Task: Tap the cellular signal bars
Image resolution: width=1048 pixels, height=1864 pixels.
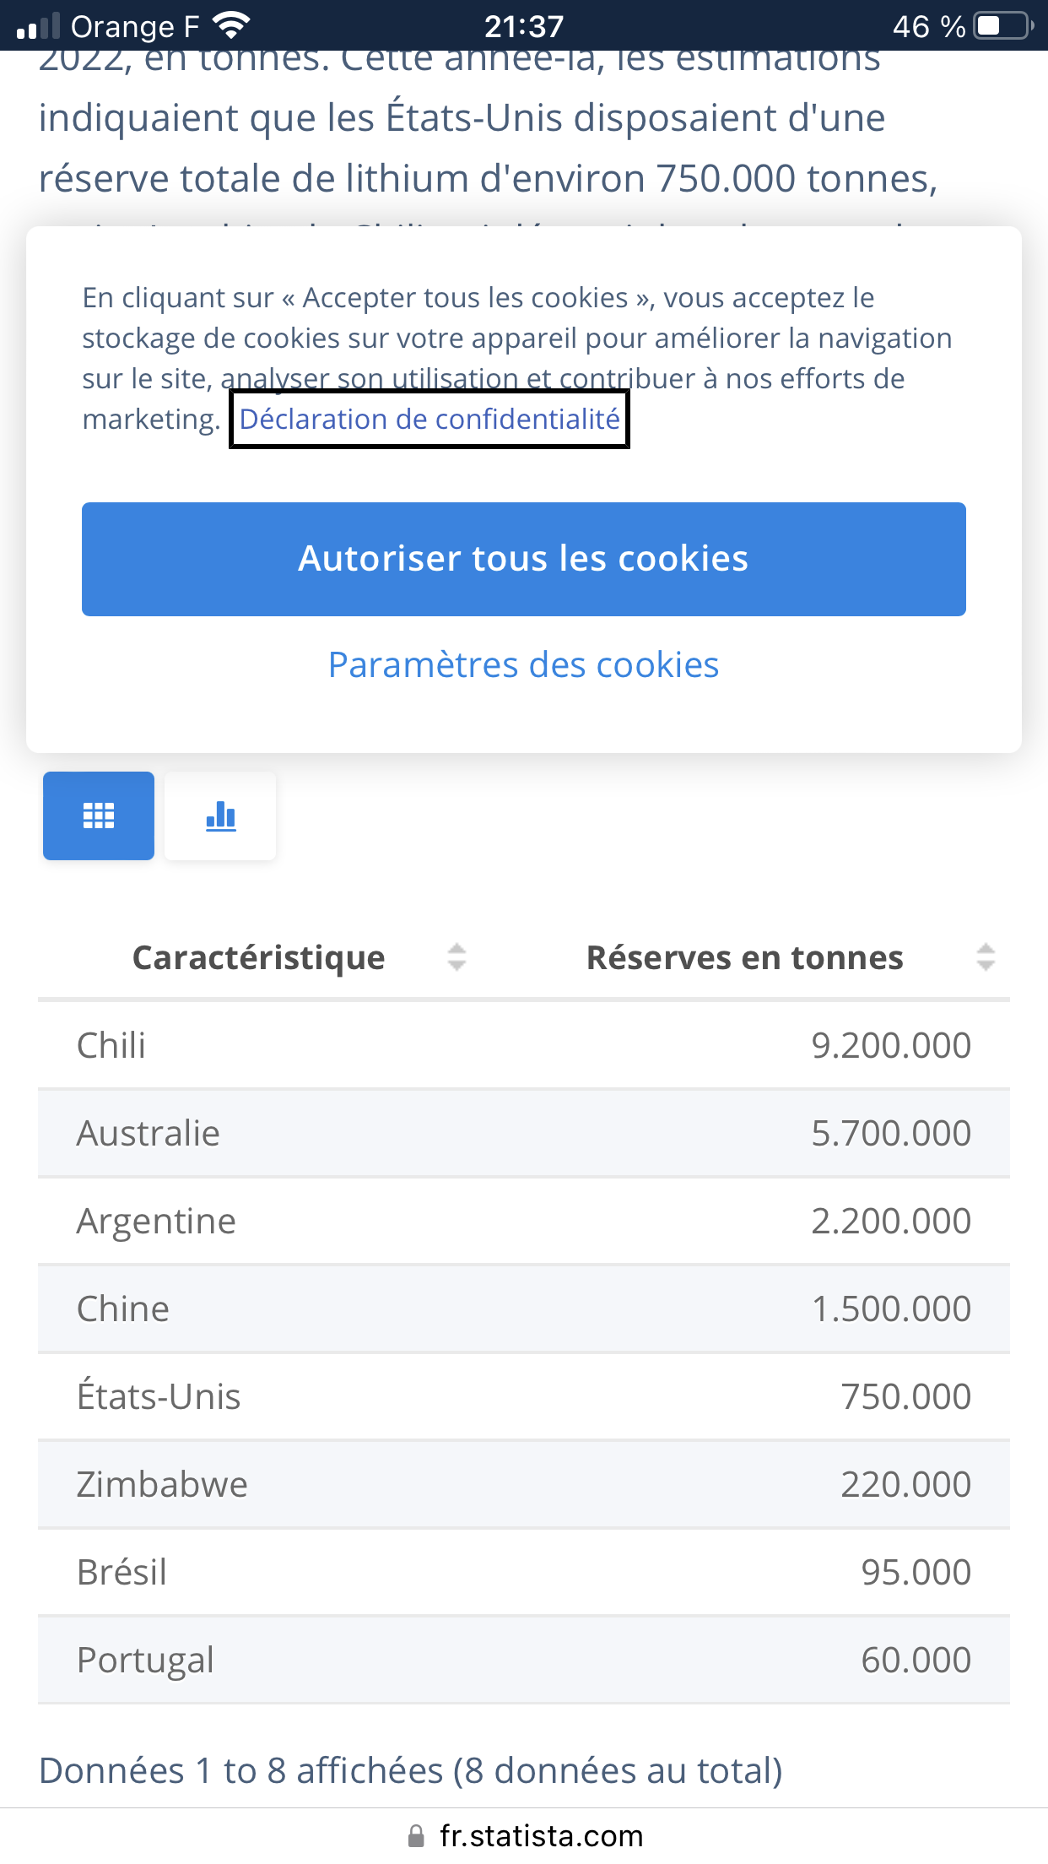Action: (38, 26)
